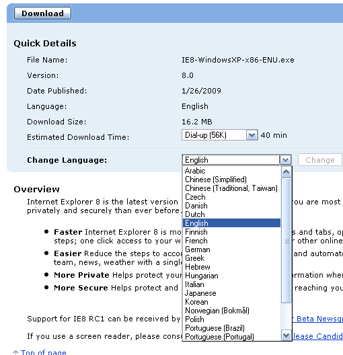The height and width of the screenshot is (355, 343).
Task: Collapse the Change Language combo box arrow
Action: [x=285, y=160]
